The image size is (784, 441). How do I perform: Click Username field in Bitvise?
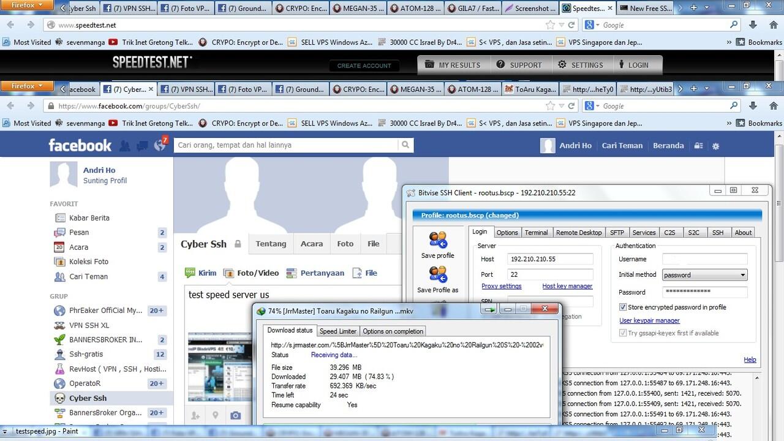[705, 259]
